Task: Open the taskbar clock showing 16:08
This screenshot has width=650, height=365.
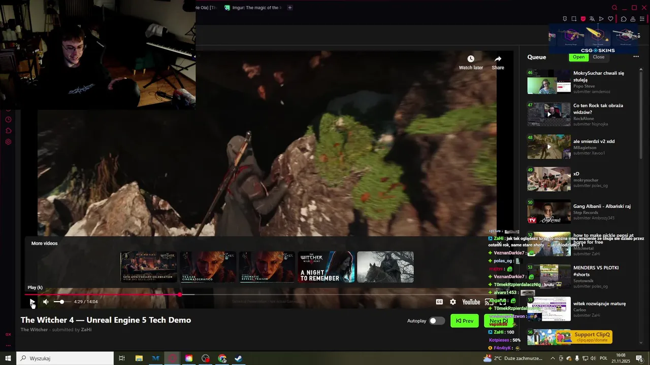Action: 621,358
